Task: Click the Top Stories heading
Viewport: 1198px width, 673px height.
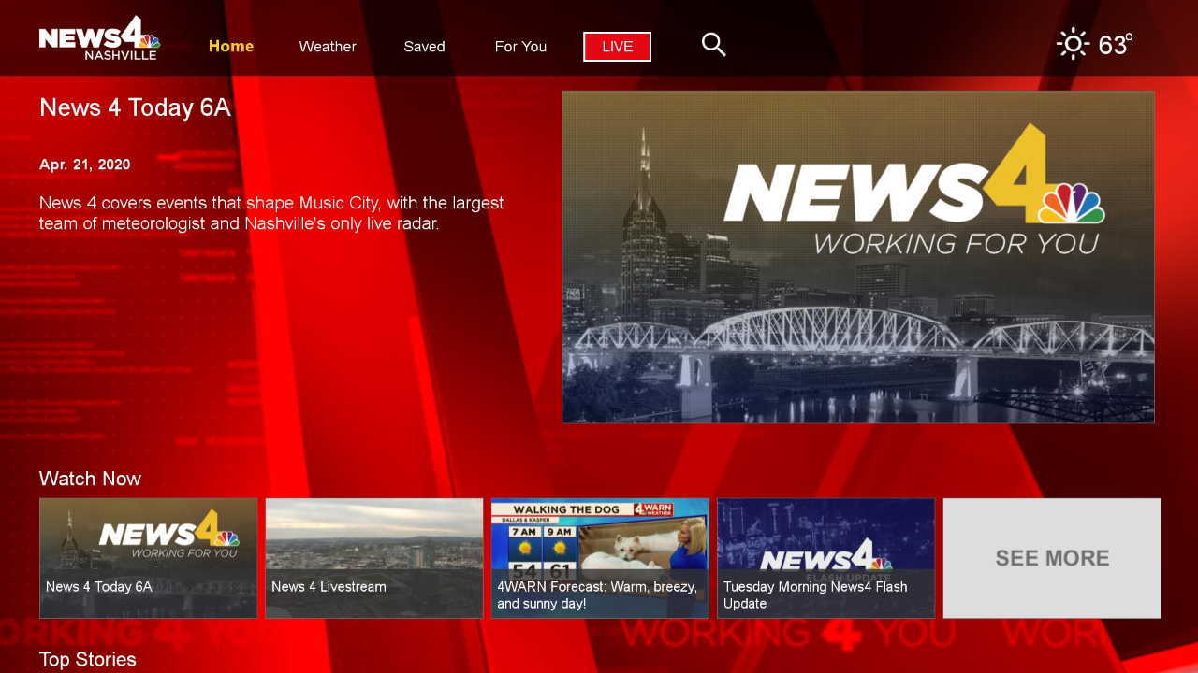Action: (87, 660)
